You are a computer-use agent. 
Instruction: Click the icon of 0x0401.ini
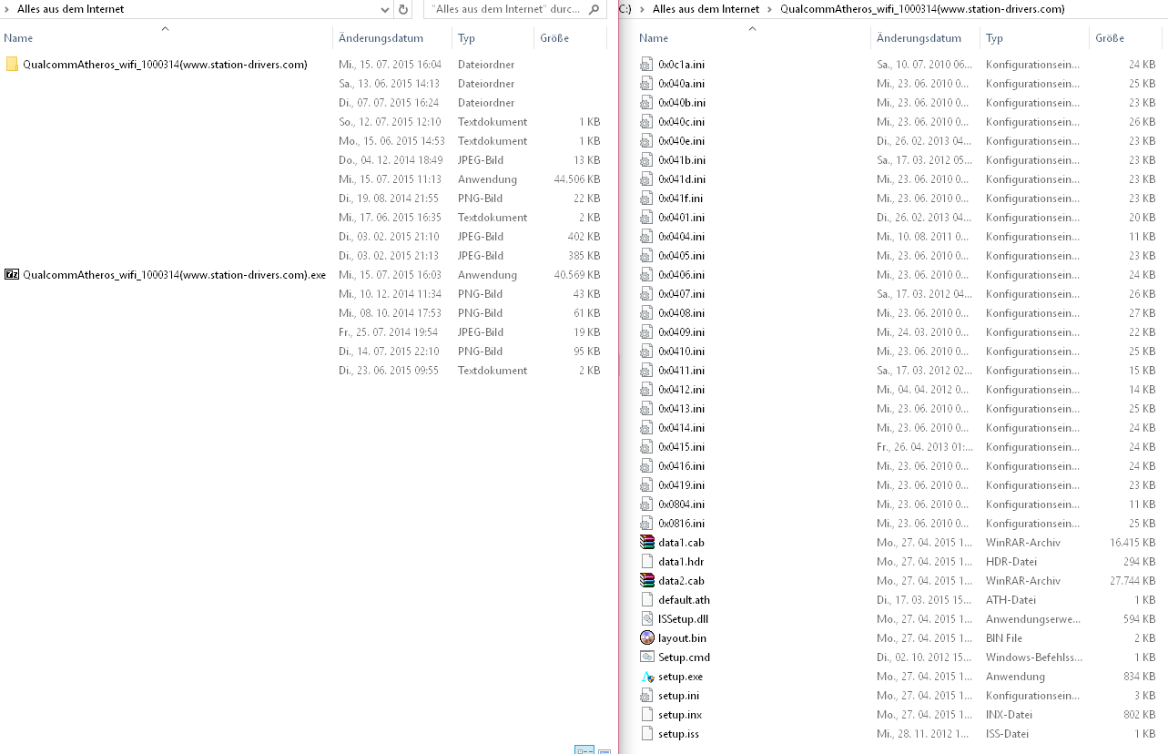(x=647, y=218)
